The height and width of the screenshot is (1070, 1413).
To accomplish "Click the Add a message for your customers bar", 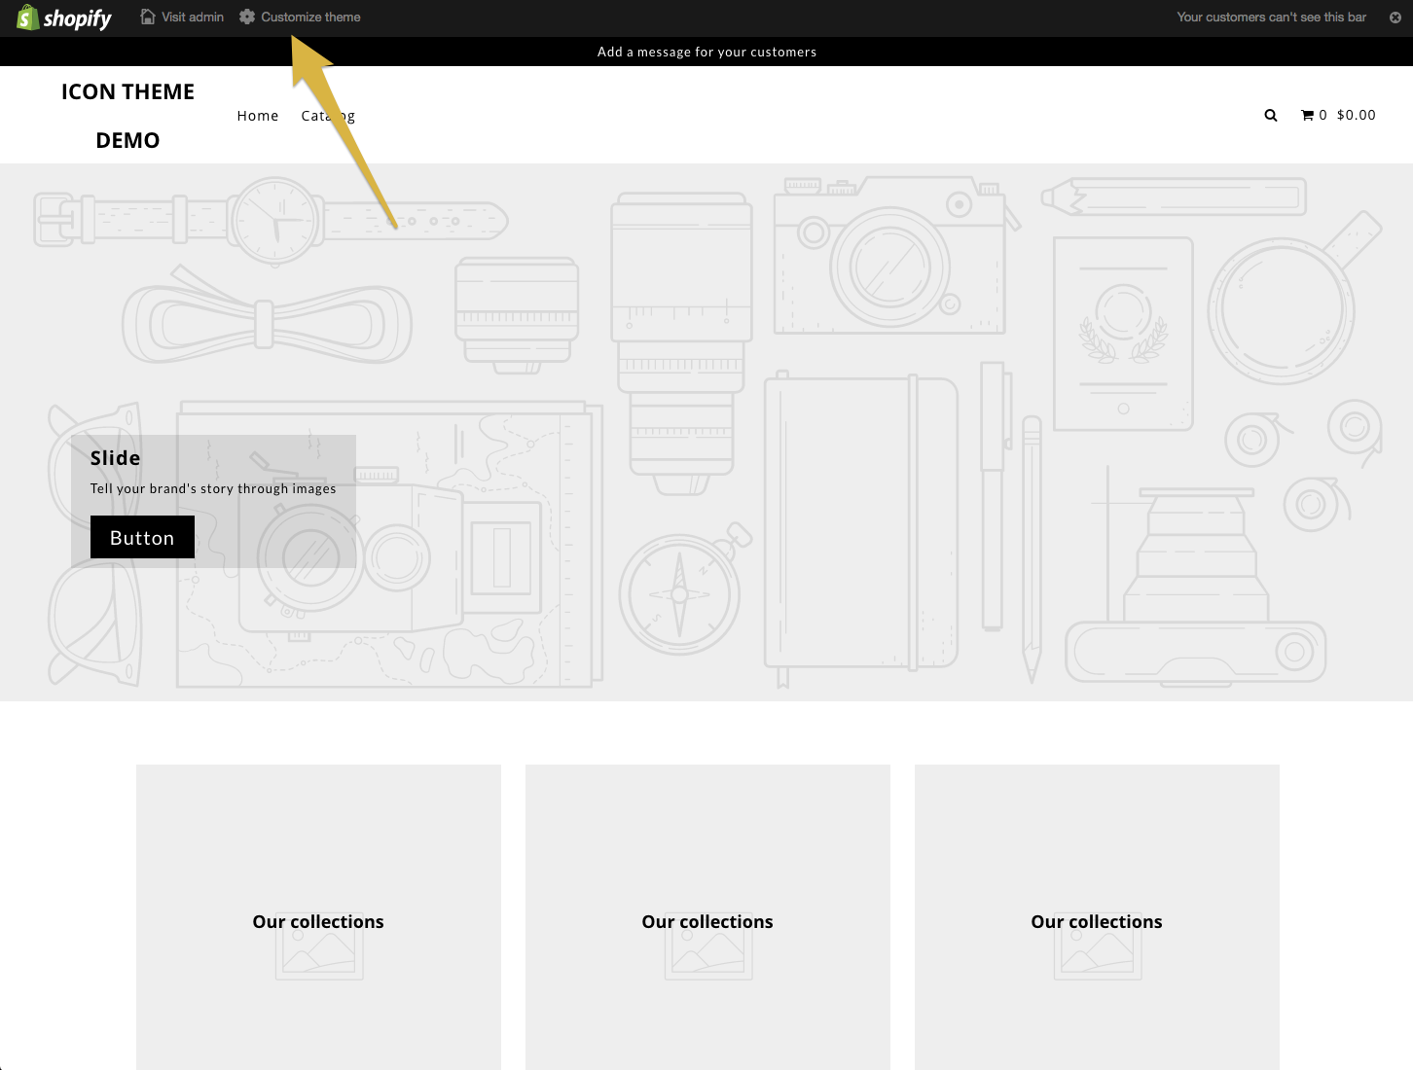I will 706,52.
